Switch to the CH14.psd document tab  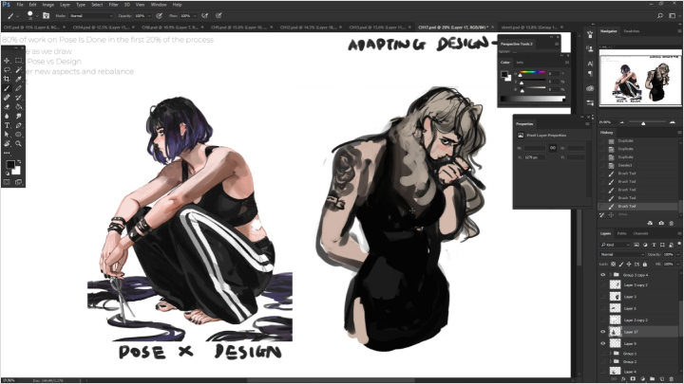coord(101,27)
